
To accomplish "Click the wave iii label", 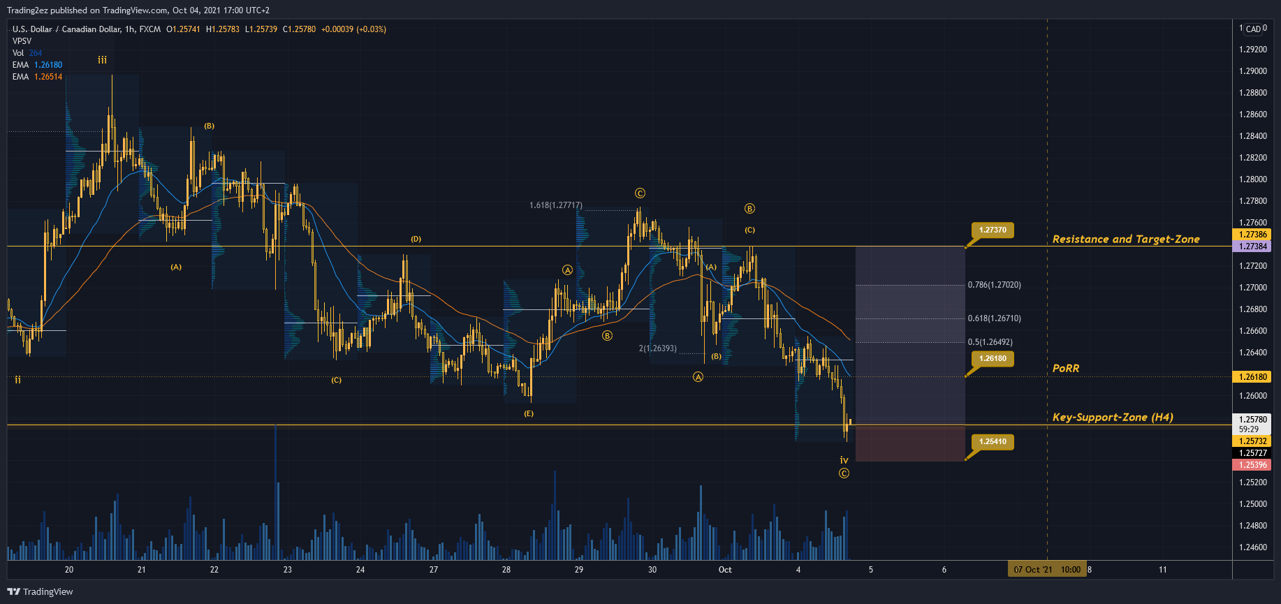I will click(103, 60).
